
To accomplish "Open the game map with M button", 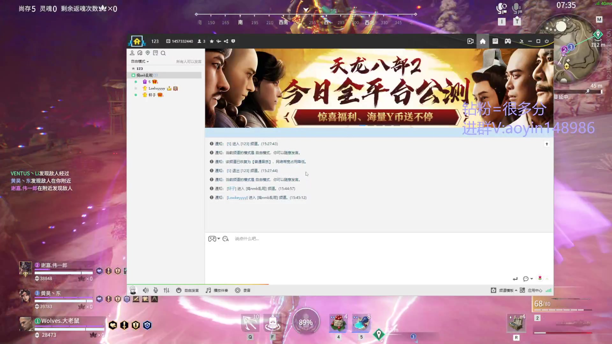I will pyautogui.click(x=599, y=19).
